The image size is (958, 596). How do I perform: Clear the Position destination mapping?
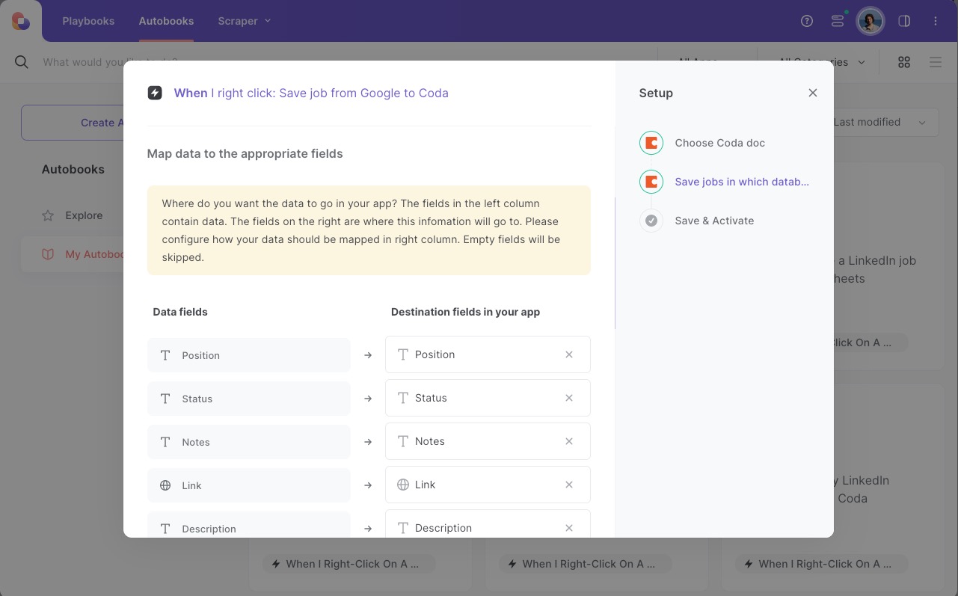click(x=569, y=354)
